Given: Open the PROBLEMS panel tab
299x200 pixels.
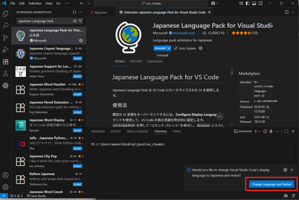Looking at the screenshot, I should coord(98,131).
